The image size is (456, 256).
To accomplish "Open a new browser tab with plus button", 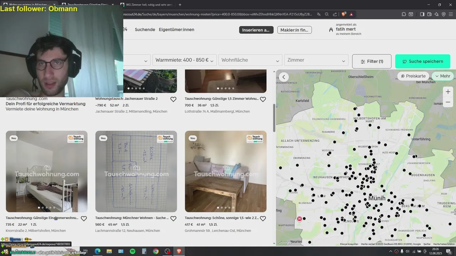I will point(180,5).
